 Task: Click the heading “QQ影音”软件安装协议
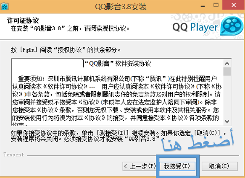point(118,64)
